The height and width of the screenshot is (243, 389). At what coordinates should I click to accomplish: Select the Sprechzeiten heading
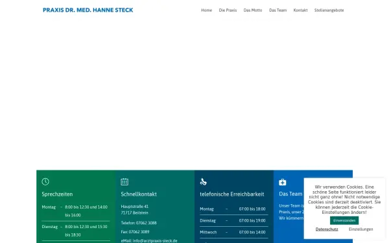[x=57, y=194]
